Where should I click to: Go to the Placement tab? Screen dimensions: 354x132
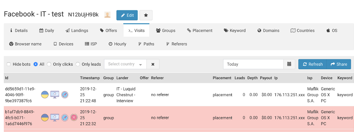coord(200,30)
